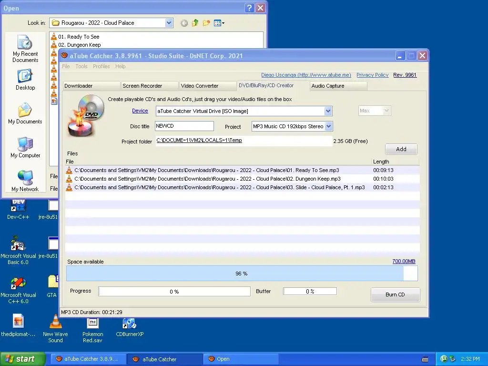Screen dimensions: 488x366
Task: Select My Recent Documents in places bar
Action: coord(25,49)
